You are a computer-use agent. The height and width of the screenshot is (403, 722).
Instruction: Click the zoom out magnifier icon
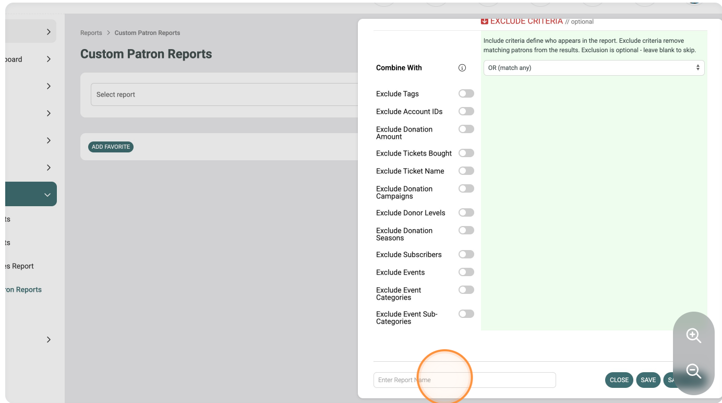(693, 371)
